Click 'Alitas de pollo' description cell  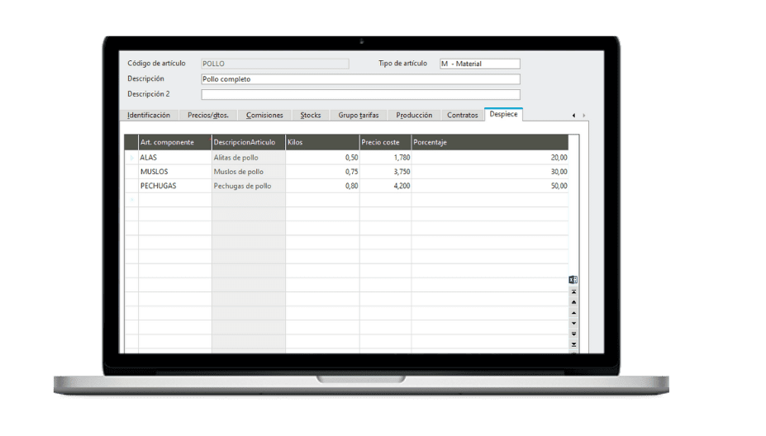coord(249,158)
